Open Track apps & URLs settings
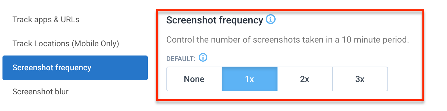 (x=46, y=20)
